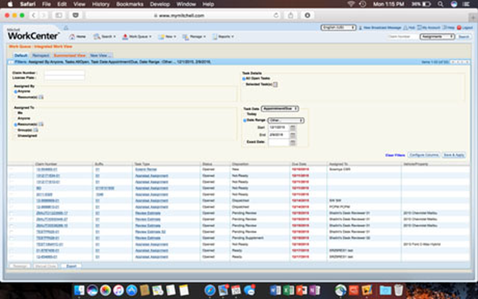Viewport: 478px width, 299px height.
Task: Select Assigned To Resource(s) radio button
Action: tap(15, 125)
